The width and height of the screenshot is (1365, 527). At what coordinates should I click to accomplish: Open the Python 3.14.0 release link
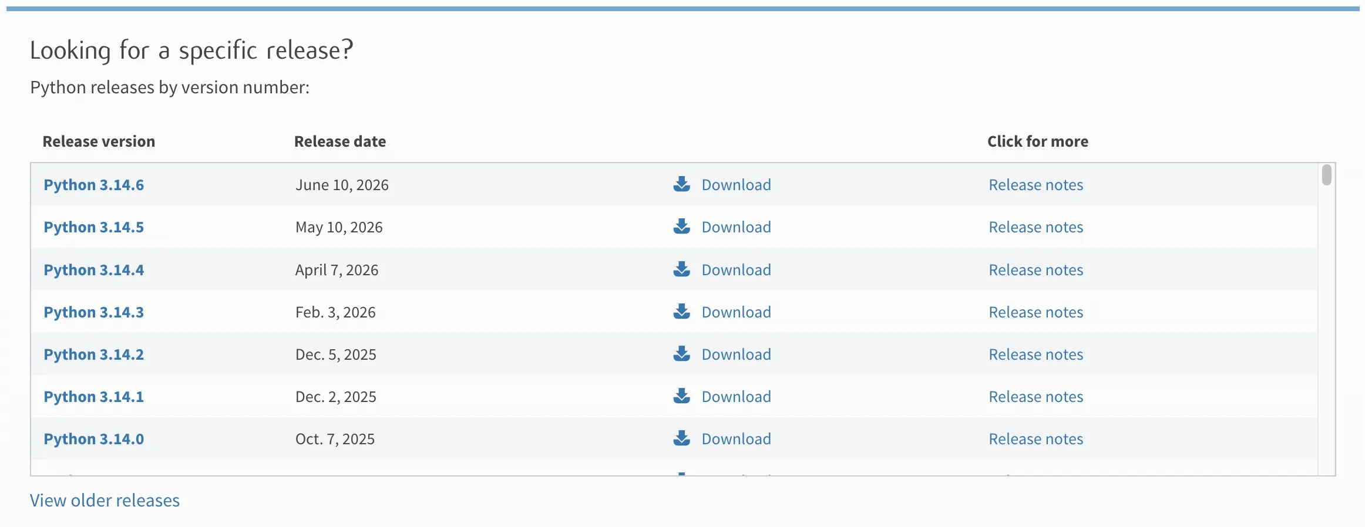(x=94, y=439)
